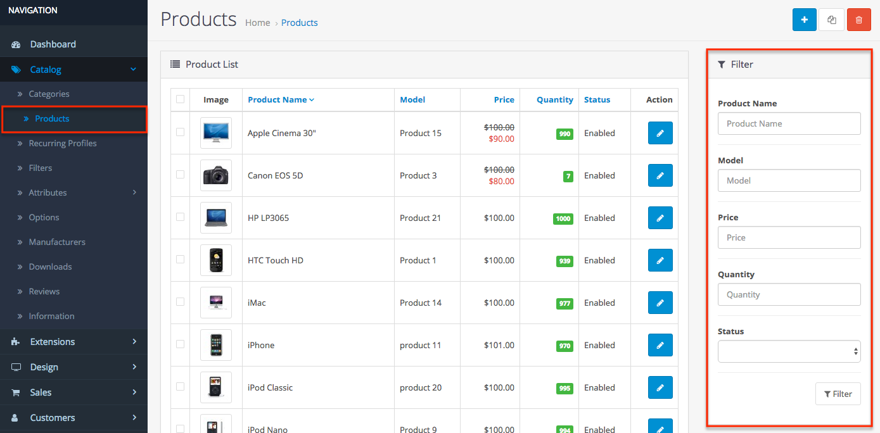Select the HP LP3065 row checkbox
This screenshot has width=880, height=433.
(x=181, y=216)
